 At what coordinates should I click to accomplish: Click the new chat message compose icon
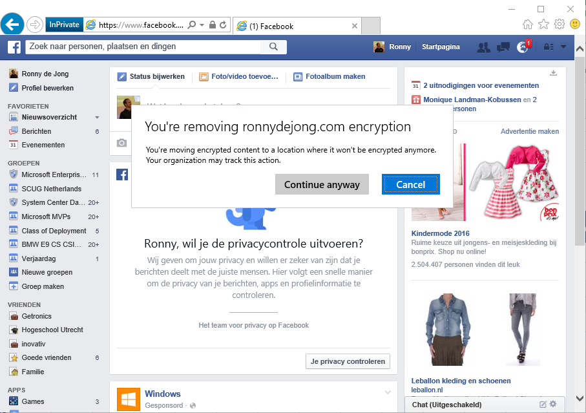pyautogui.click(x=543, y=405)
